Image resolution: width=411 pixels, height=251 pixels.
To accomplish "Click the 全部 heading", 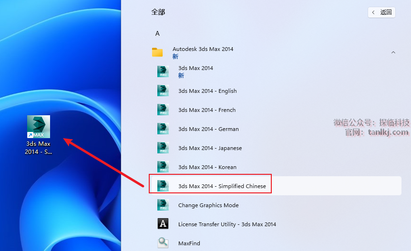I will (158, 12).
